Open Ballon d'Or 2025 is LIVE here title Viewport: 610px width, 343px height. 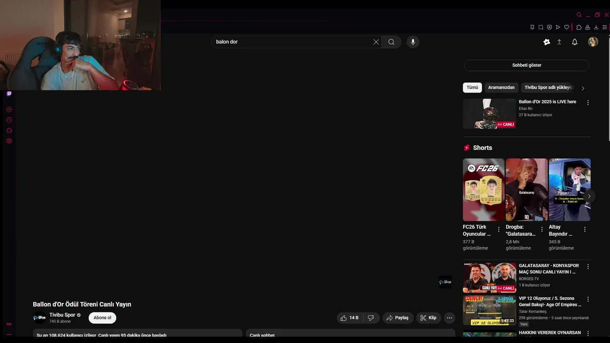(548, 101)
